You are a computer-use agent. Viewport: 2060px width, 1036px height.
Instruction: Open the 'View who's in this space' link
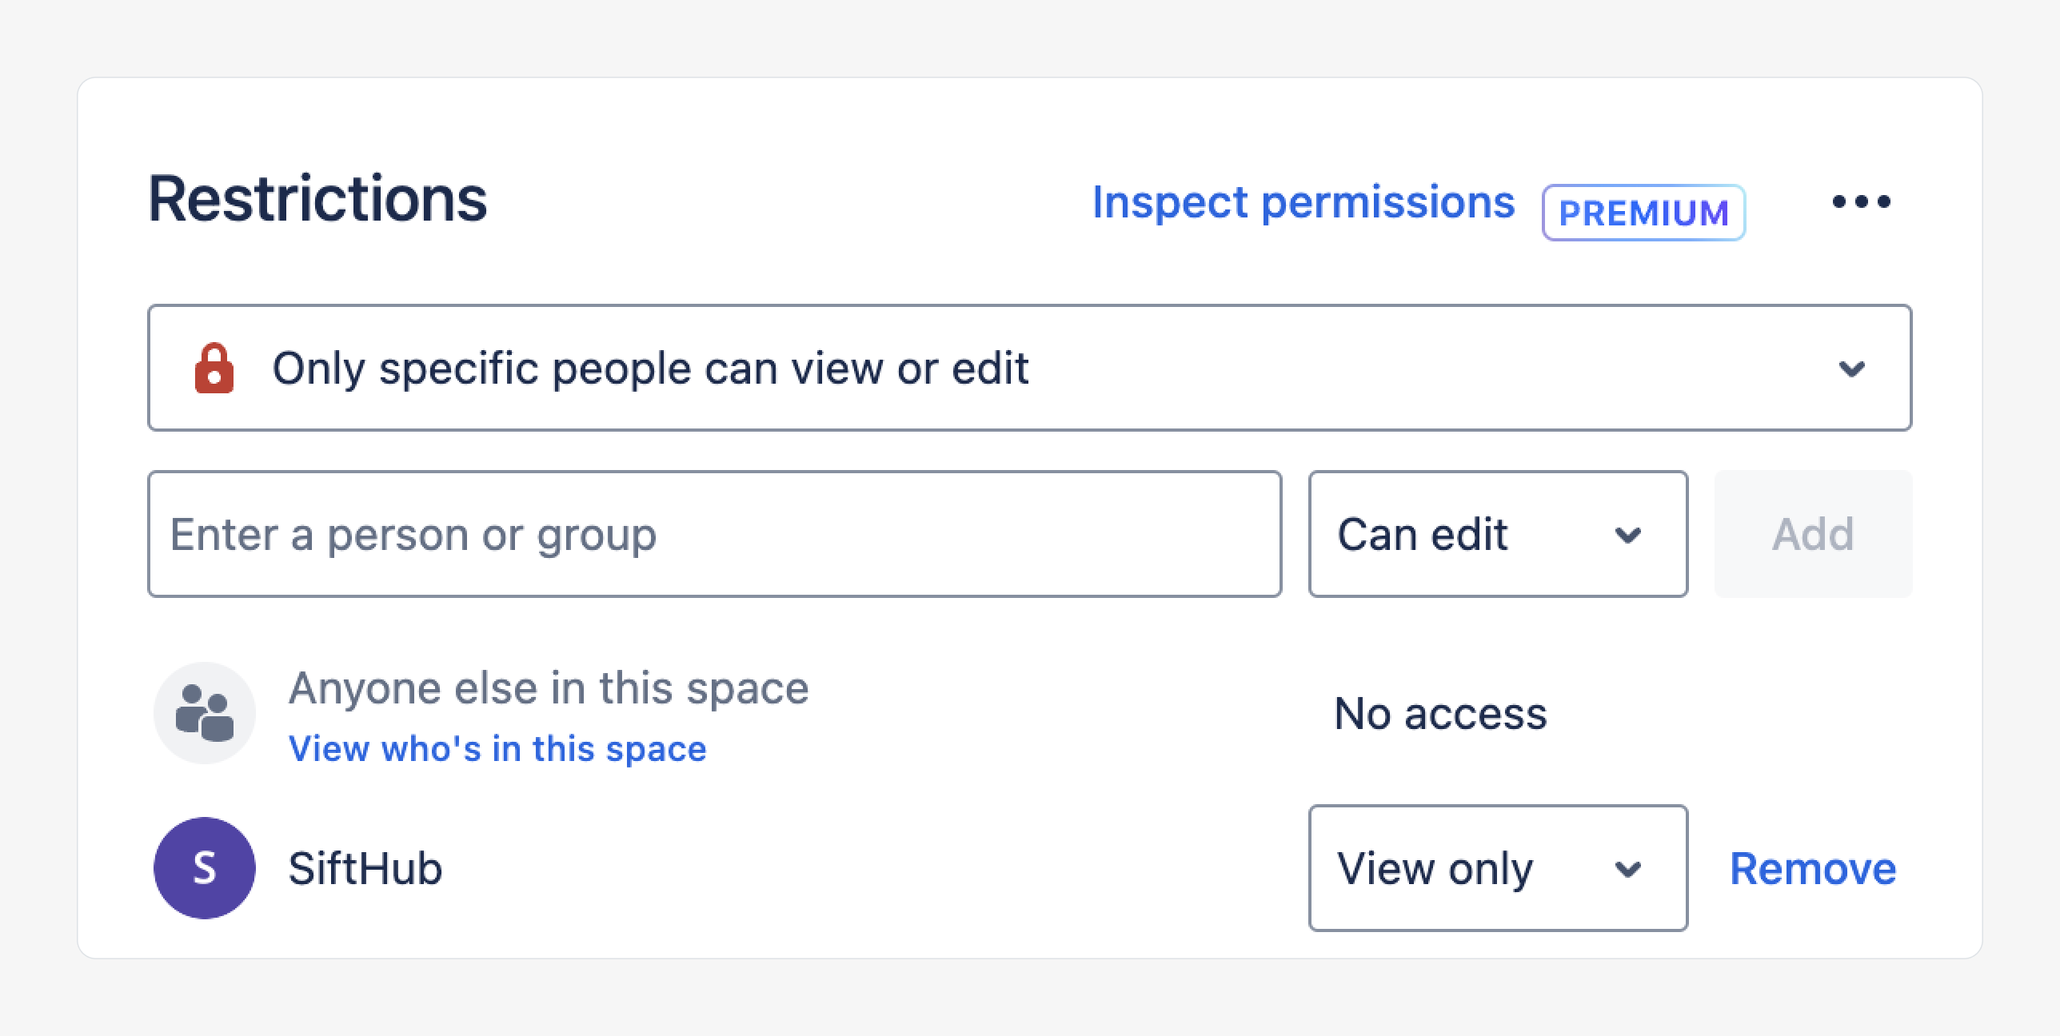(497, 749)
